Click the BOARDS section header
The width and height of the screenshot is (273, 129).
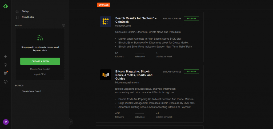coord(19,86)
